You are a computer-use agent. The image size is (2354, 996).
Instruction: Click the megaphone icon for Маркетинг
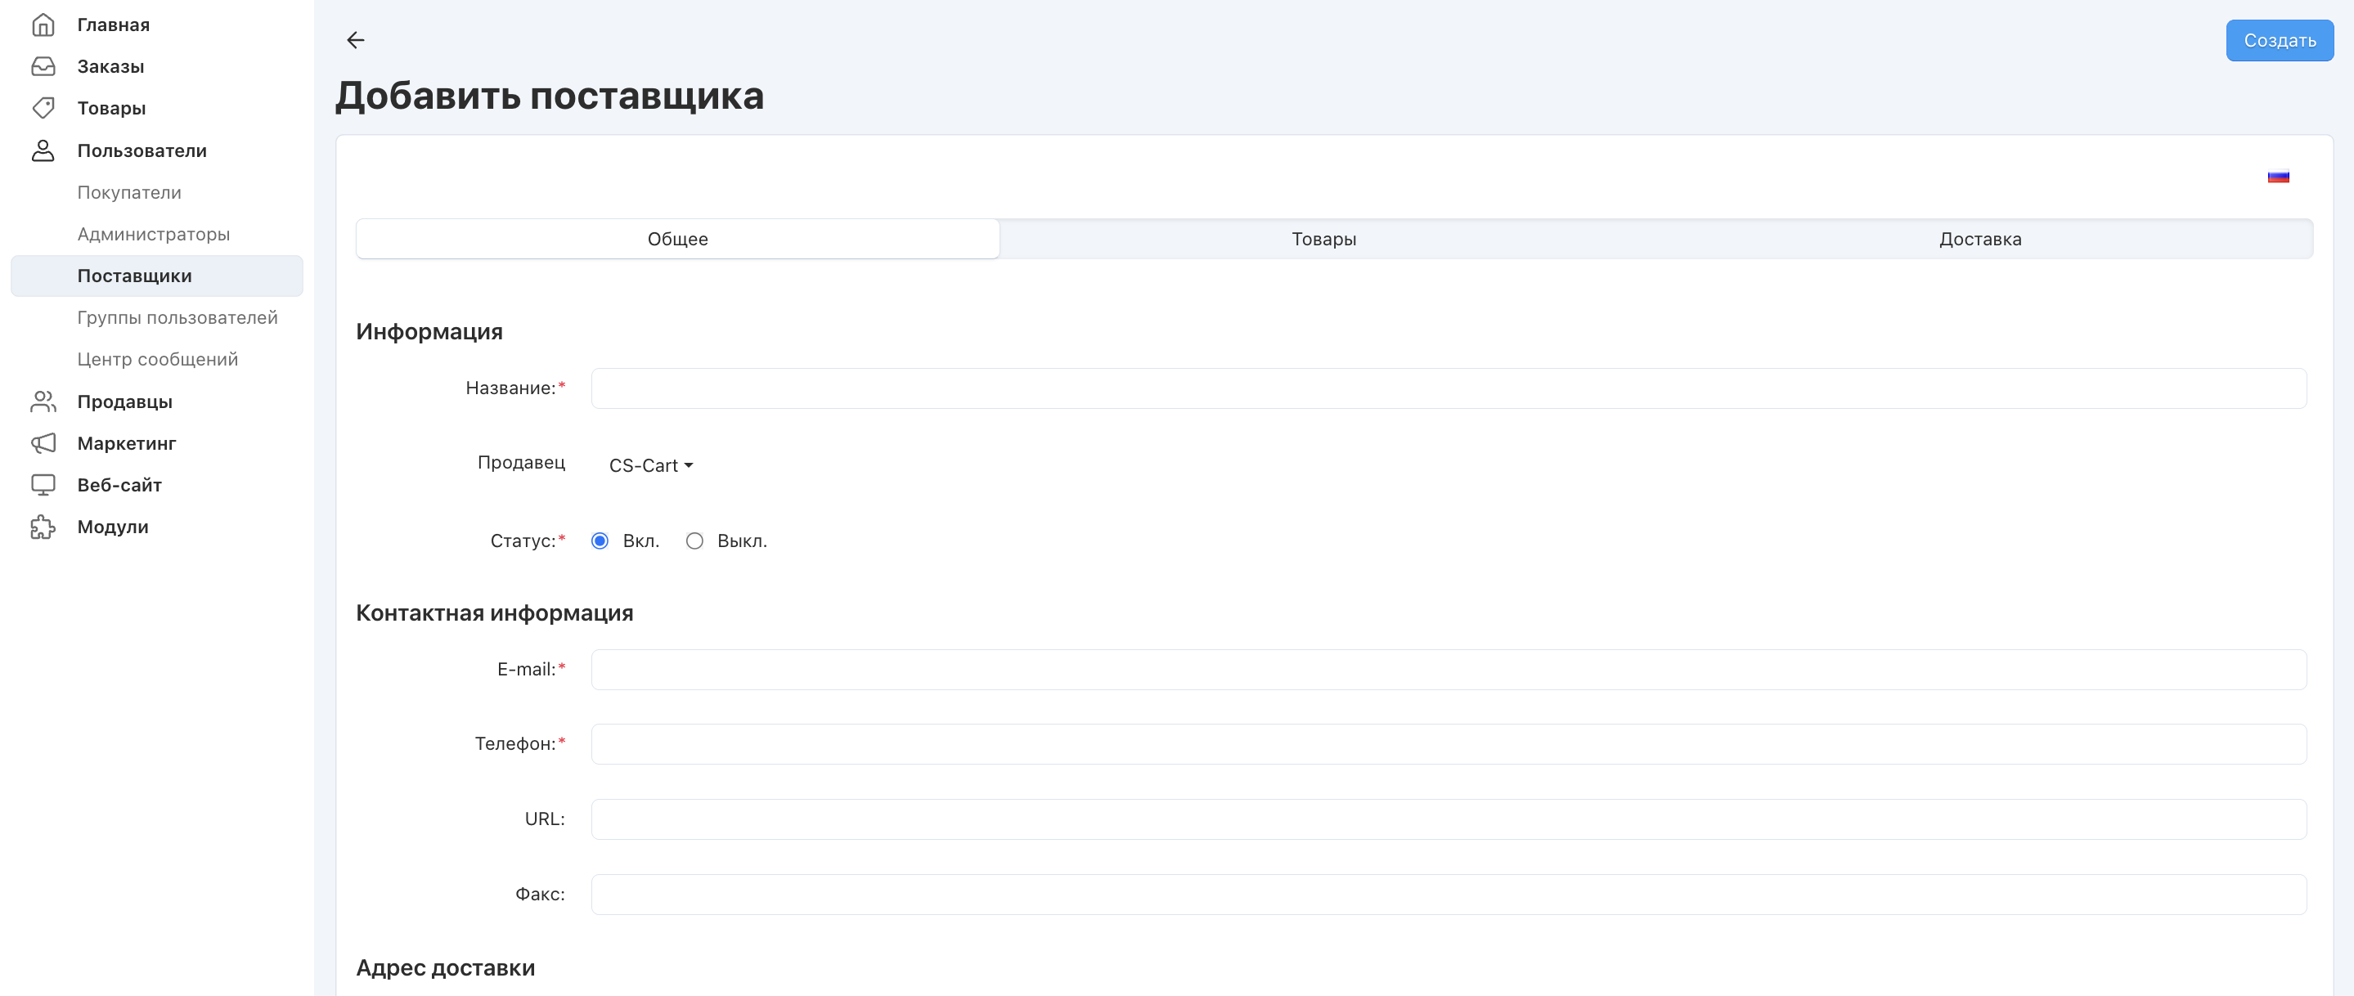pyautogui.click(x=43, y=443)
